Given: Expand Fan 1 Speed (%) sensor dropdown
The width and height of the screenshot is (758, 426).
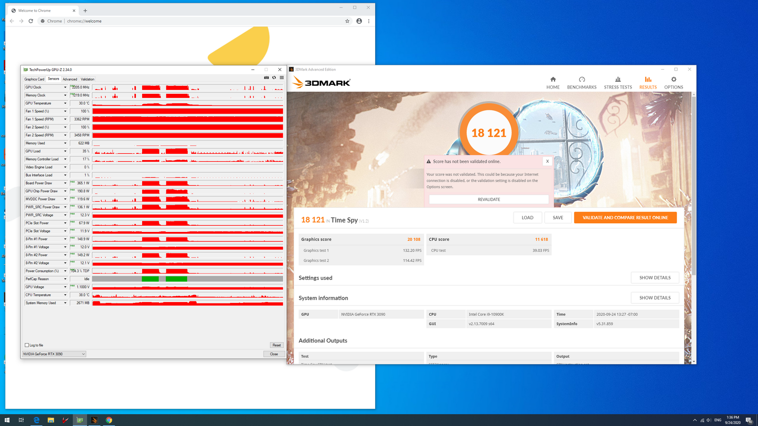Looking at the screenshot, I should [65, 111].
